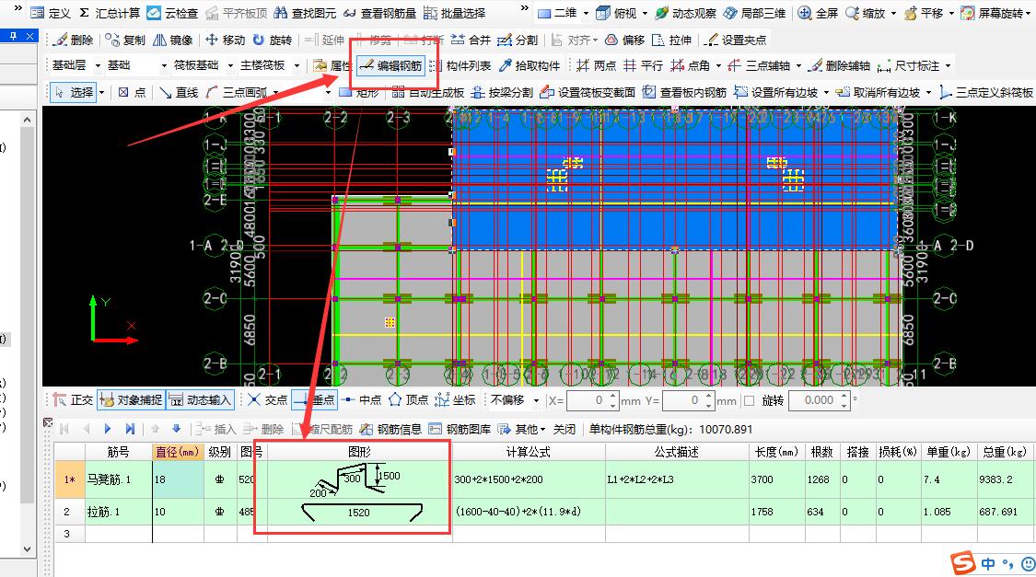Screen dimensions: 1036x577
Task: Click the 直径(mm) column header
Action: coord(177,452)
